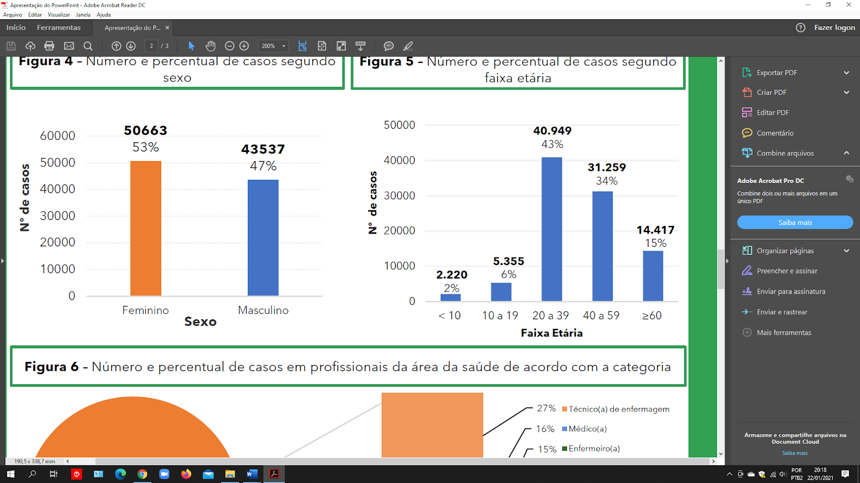The width and height of the screenshot is (860, 483).
Task: Open the Comentário tool
Action: click(x=775, y=133)
